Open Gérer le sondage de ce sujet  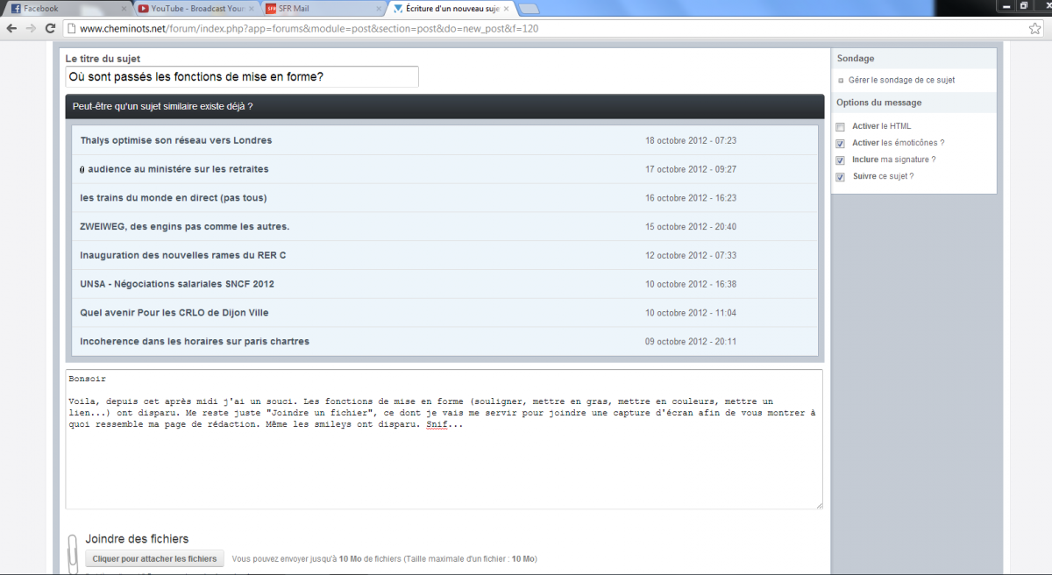point(901,80)
